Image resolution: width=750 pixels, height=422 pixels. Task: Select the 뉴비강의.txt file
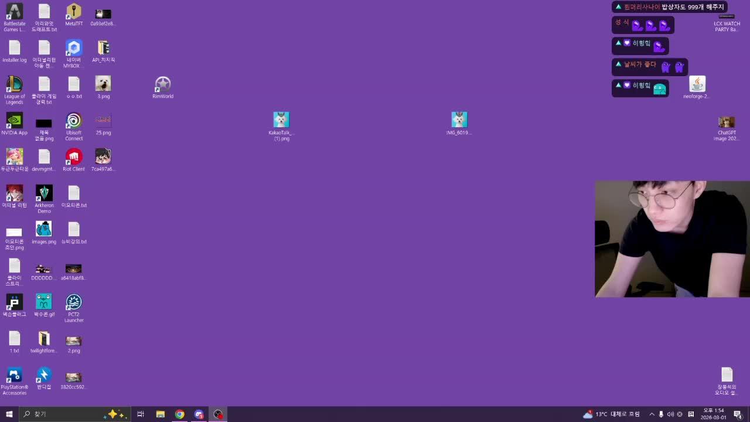[x=74, y=233]
